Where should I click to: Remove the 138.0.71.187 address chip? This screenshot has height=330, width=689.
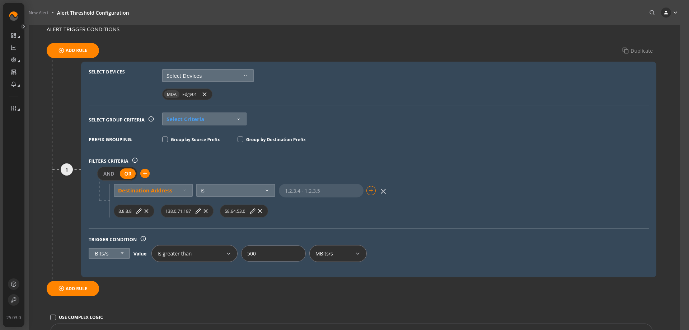coord(206,211)
